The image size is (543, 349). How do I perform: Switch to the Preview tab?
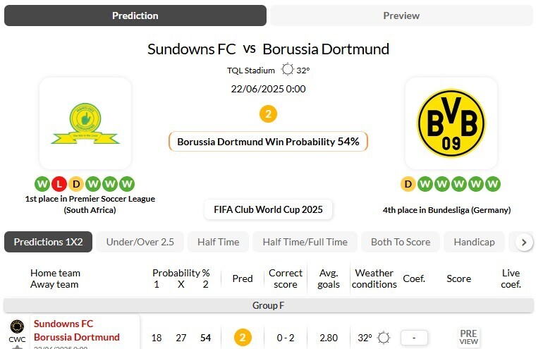[x=401, y=16]
